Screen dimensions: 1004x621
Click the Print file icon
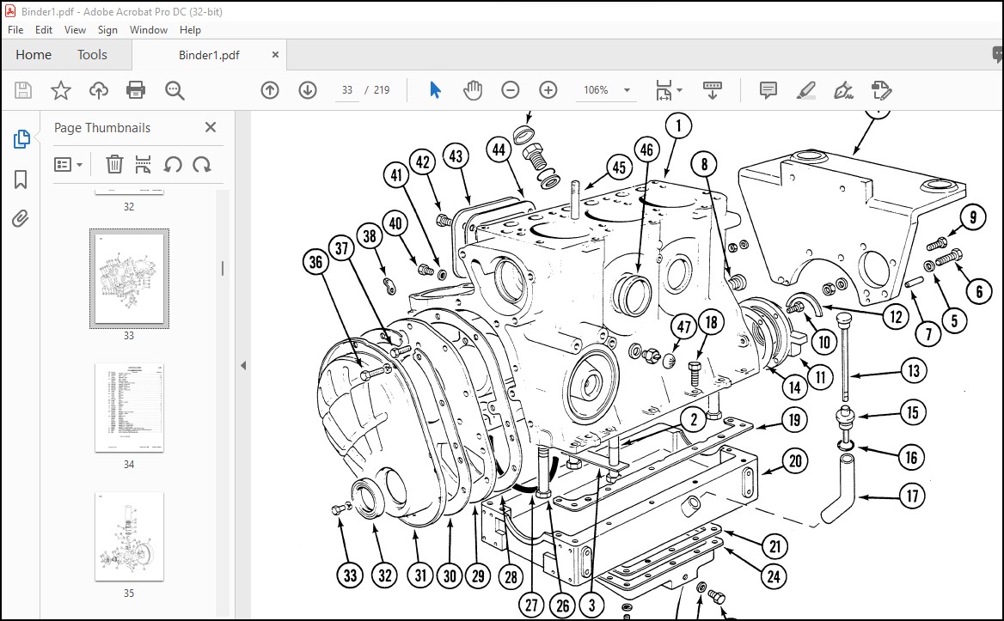[136, 90]
